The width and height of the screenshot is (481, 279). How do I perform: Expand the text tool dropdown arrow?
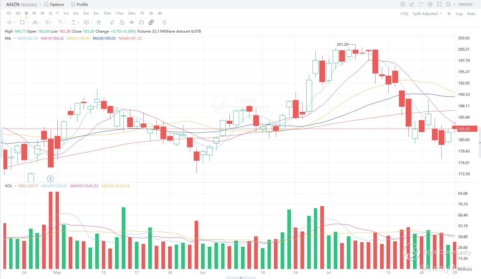(x=91, y=22)
